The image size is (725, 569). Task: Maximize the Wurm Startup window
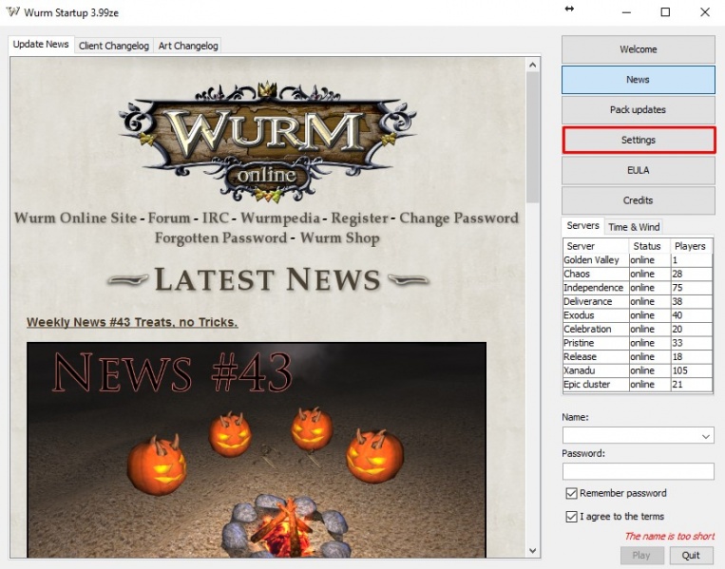[x=665, y=12]
